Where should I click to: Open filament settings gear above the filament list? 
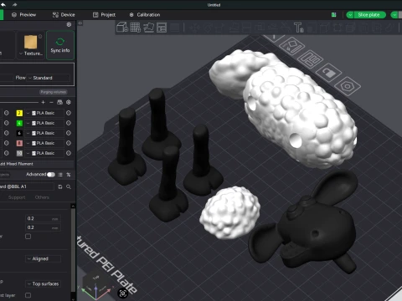[69, 102]
